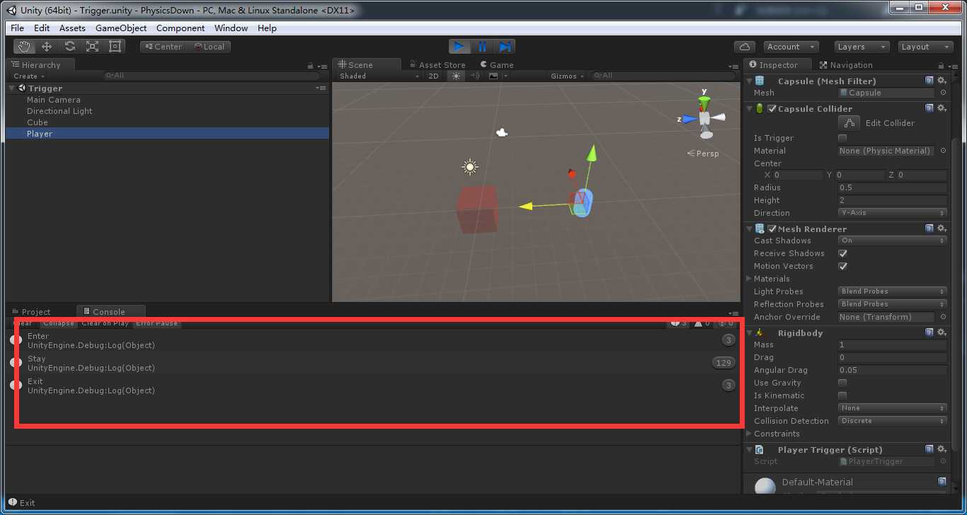
Task: Open Direction Y-Axis dropdown
Action: click(x=893, y=213)
